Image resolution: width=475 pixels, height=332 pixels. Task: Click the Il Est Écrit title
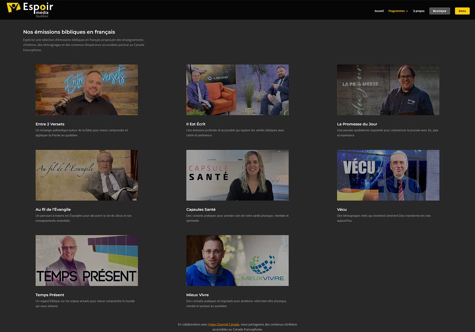pos(196,124)
